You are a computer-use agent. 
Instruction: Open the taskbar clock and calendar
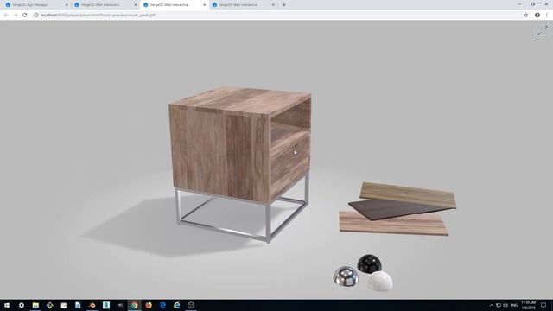(528, 305)
